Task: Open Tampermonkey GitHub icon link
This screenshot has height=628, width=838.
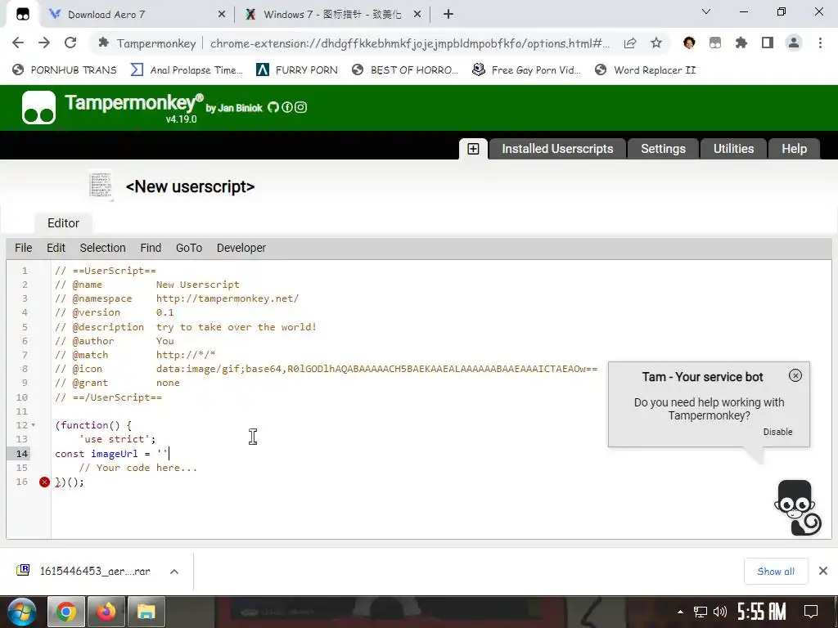Action: (273, 107)
